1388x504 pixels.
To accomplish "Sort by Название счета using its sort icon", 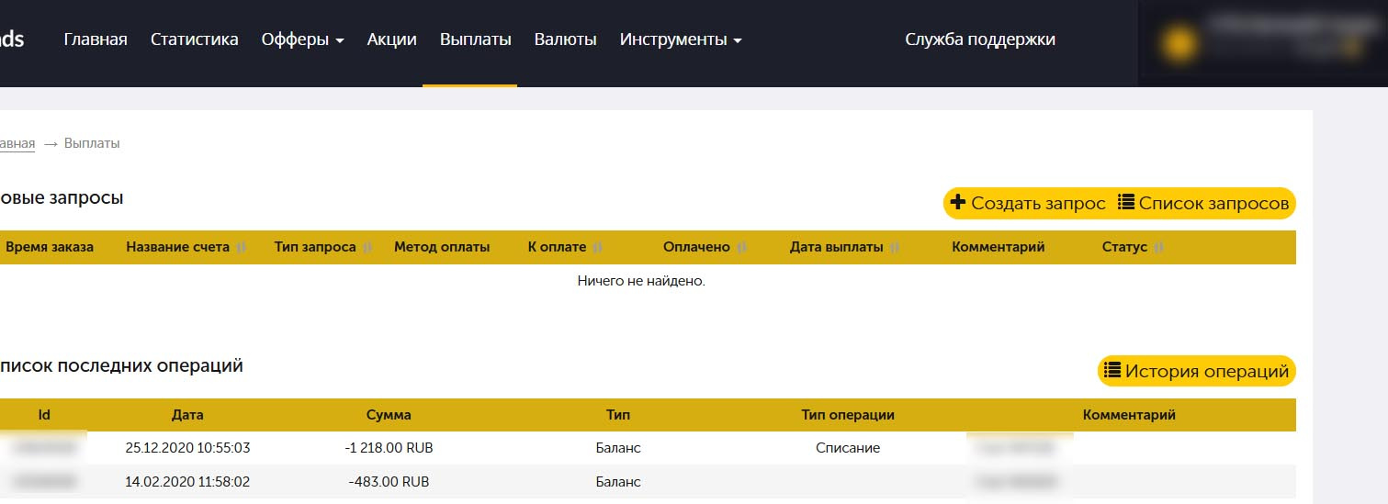I will 242,247.
